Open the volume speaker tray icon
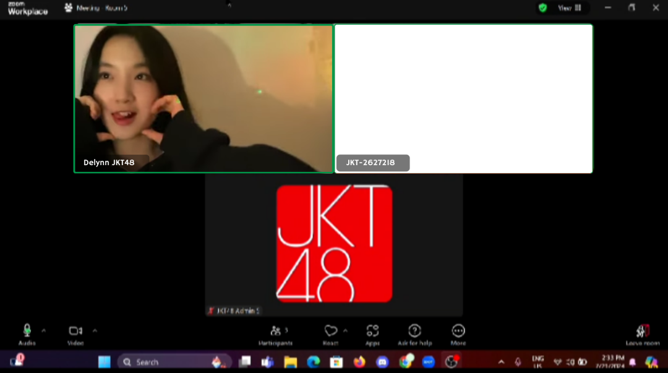Viewport: 668px width, 373px height. click(570, 362)
